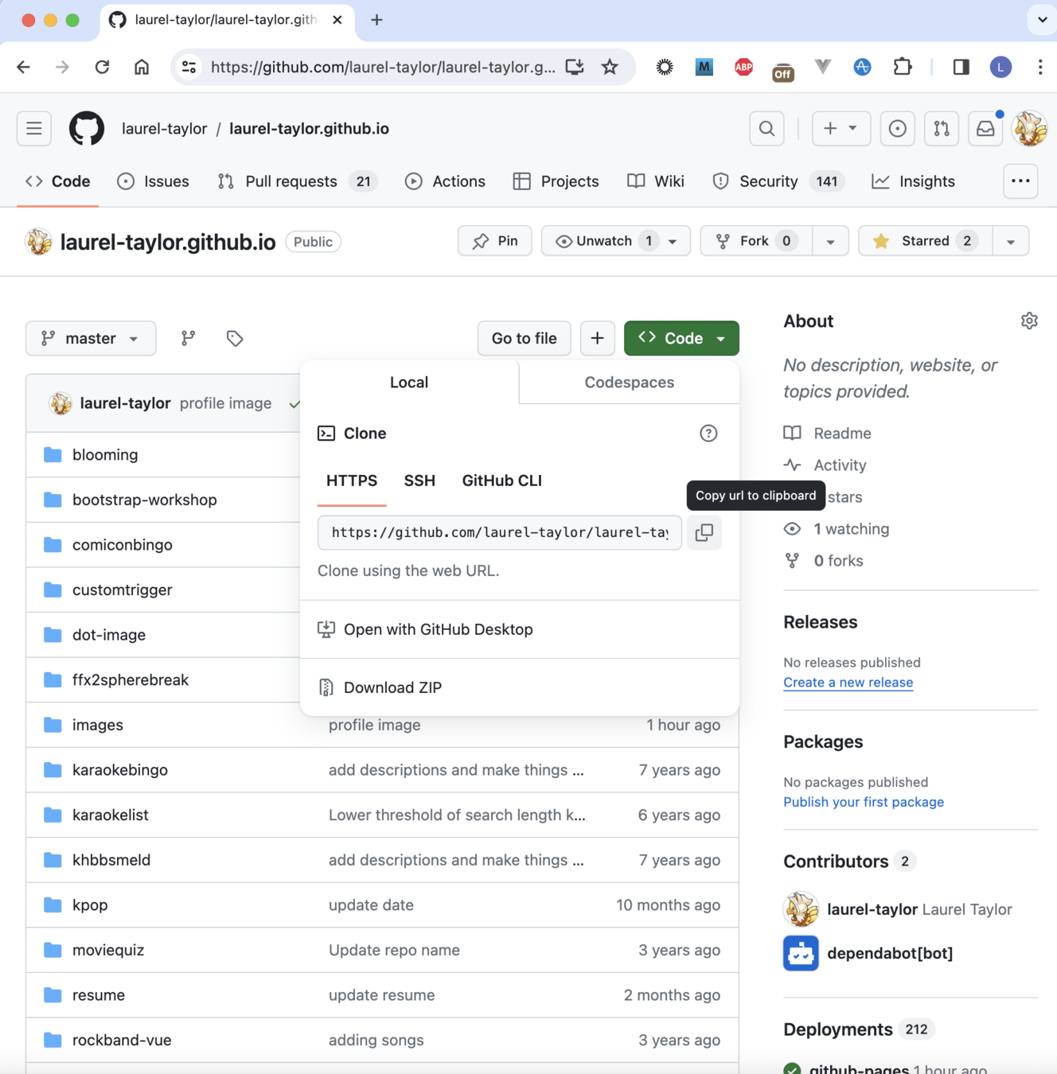Open the clone help question mark icon
The width and height of the screenshot is (1057, 1074).
pos(708,433)
